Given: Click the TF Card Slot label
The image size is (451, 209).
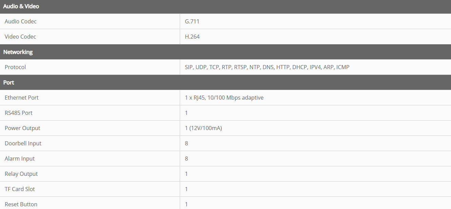Looking at the screenshot, I should point(20,189).
